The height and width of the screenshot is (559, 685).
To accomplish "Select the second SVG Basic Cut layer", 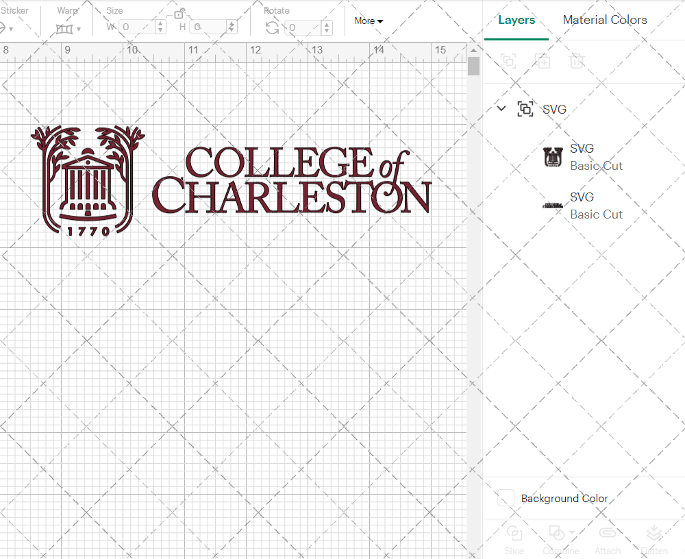I will coord(584,206).
